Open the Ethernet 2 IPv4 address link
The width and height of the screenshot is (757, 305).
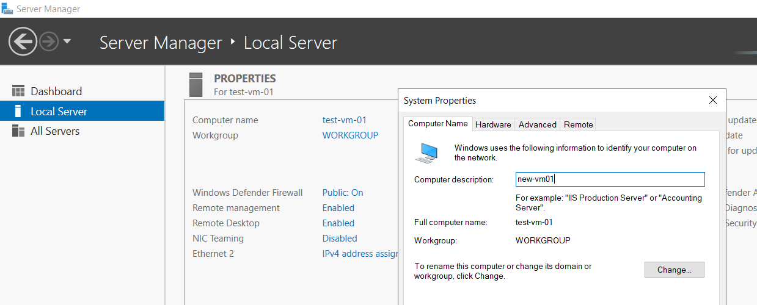(360, 254)
